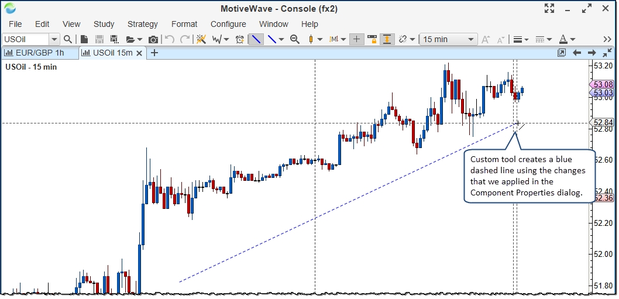Click the red 52.36 price label
619x299 pixels.
[x=603, y=198]
